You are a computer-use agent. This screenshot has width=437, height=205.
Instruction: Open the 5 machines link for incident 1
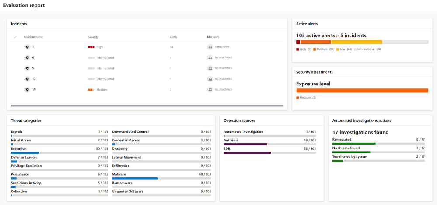222,46
